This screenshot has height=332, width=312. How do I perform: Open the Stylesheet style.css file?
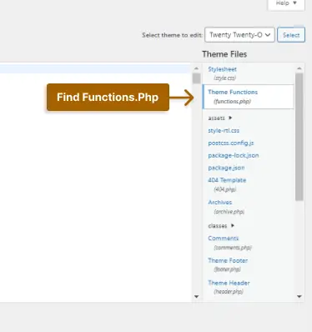pos(222,73)
